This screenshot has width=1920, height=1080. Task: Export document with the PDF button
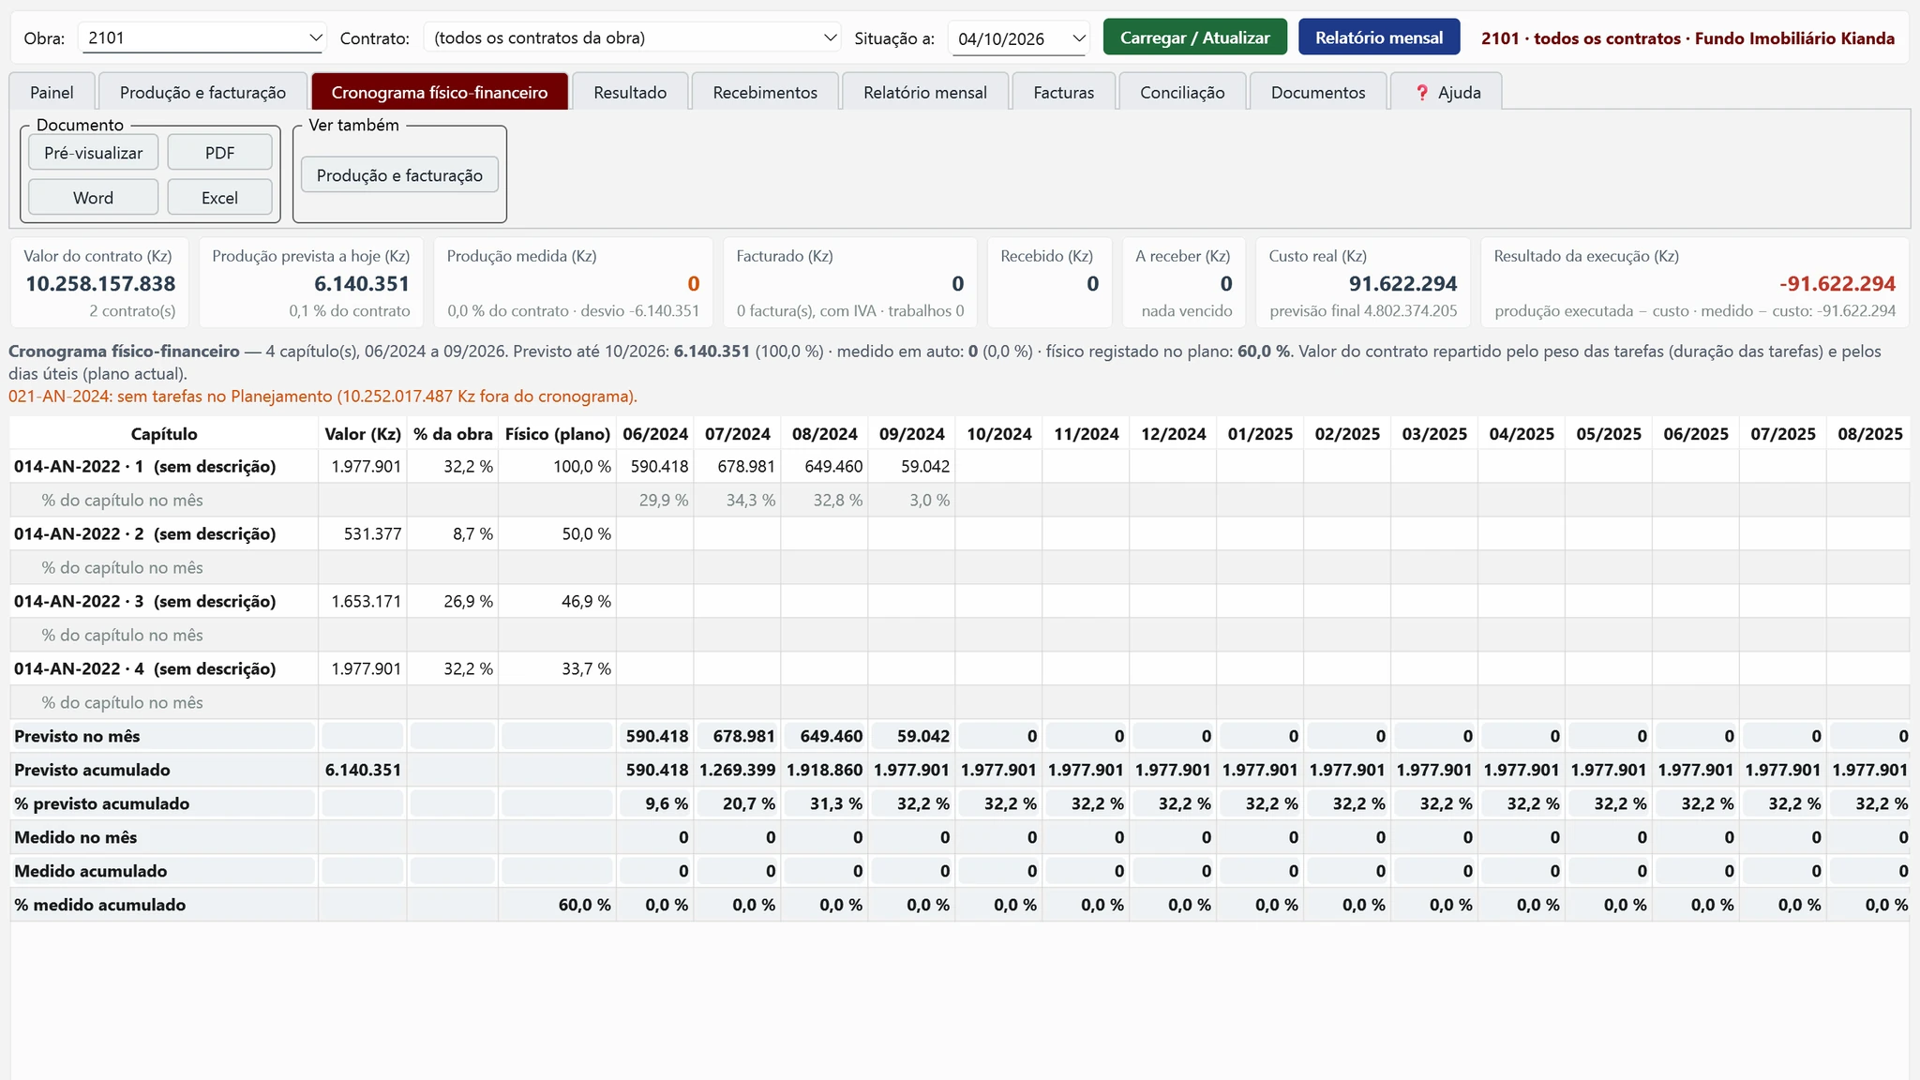(x=220, y=153)
